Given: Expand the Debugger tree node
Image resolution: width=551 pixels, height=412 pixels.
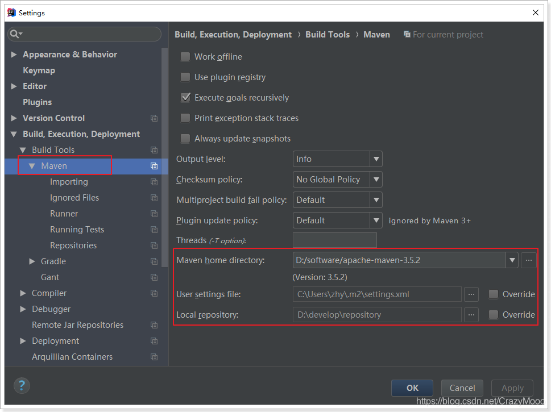Looking at the screenshot, I should (23, 309).
